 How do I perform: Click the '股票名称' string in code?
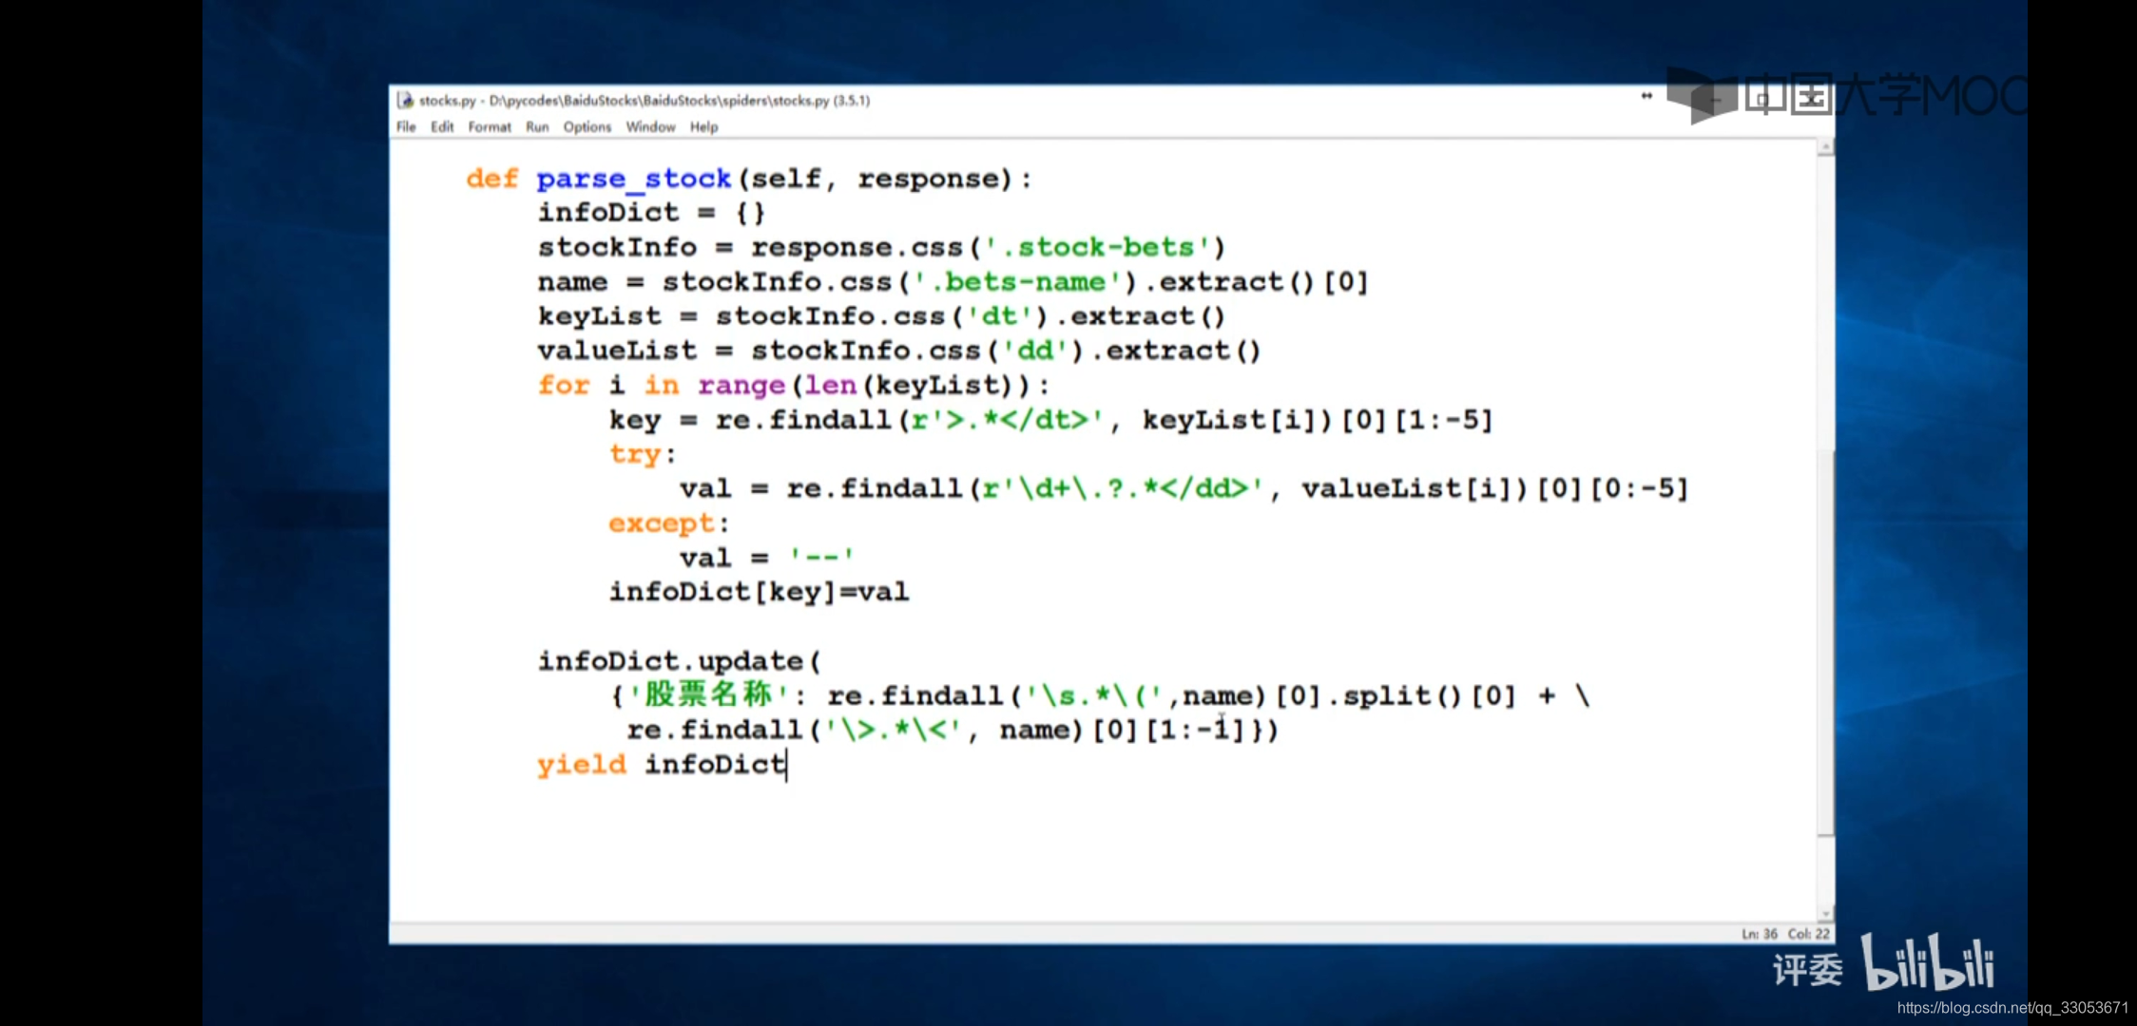tap(708, 694)
